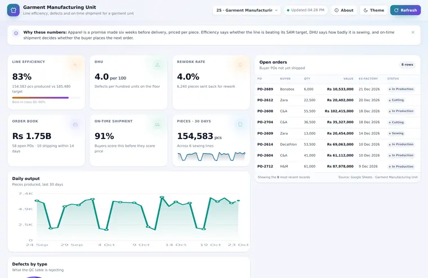Select order PO-2614
Screen dimensions: 428x278
338,144
